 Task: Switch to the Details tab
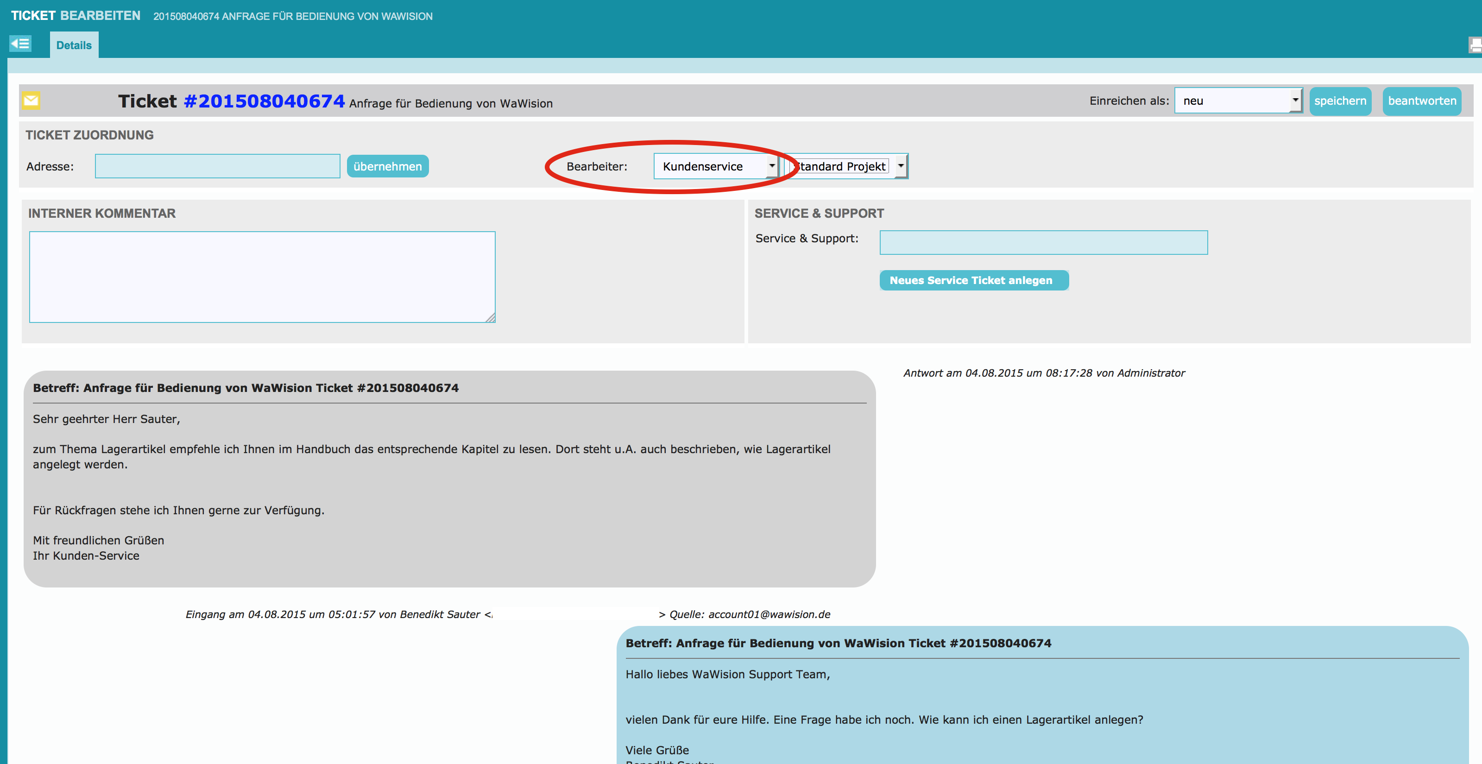pyautogui.click(x=74, y=45)
